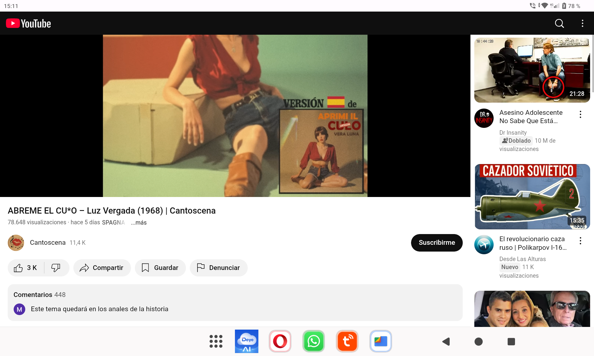
Task: Open 'El revolucionario caza ruso' title
Action: pyautogui.click(x=533, y=243)
